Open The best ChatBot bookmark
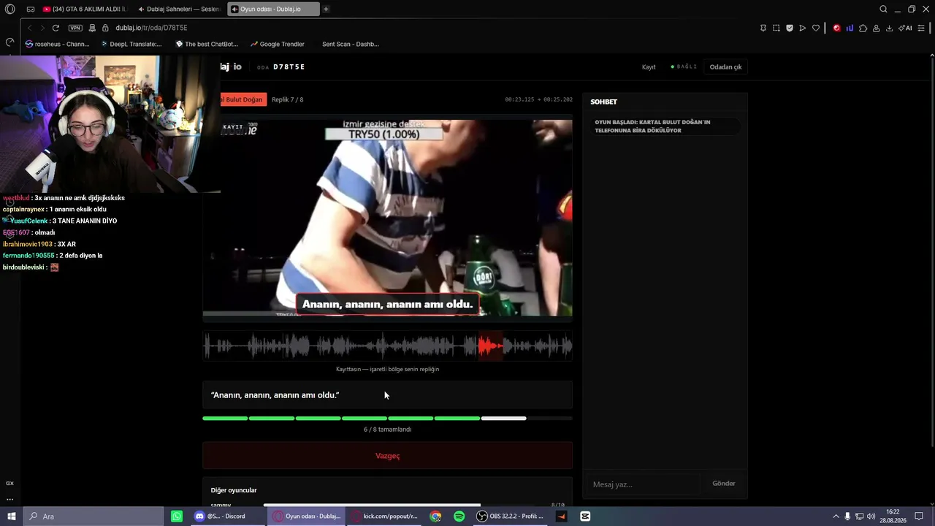 (x=207, y=44)
